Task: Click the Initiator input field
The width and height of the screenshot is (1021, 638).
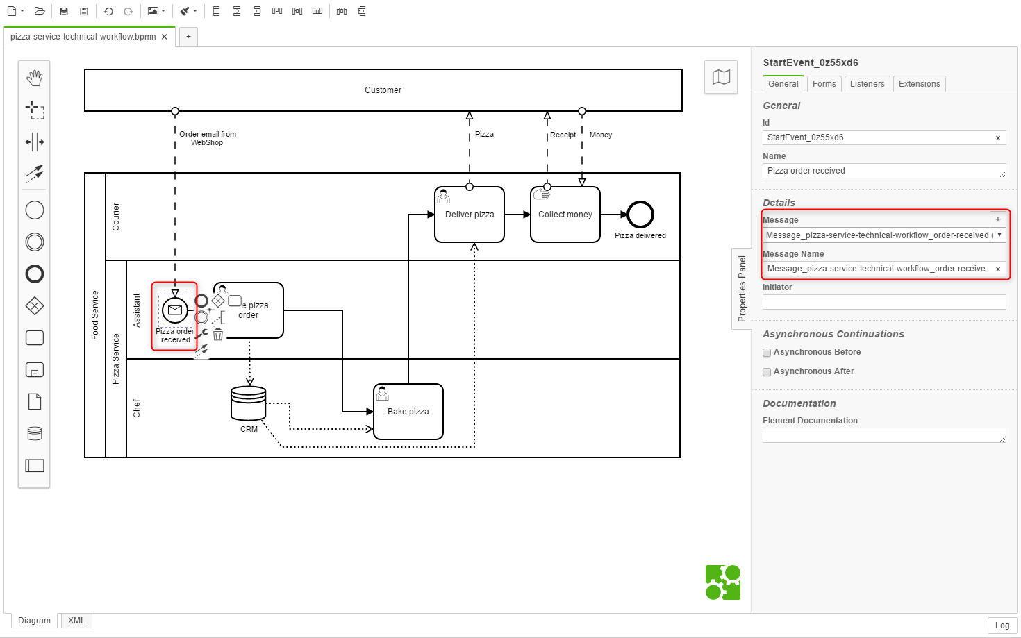Action: click(x=883, y=302)
